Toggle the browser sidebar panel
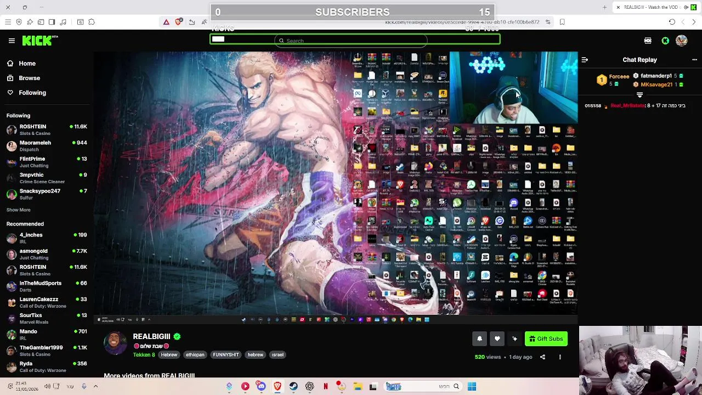Viewport: 702px width, 395px height. 52,22
